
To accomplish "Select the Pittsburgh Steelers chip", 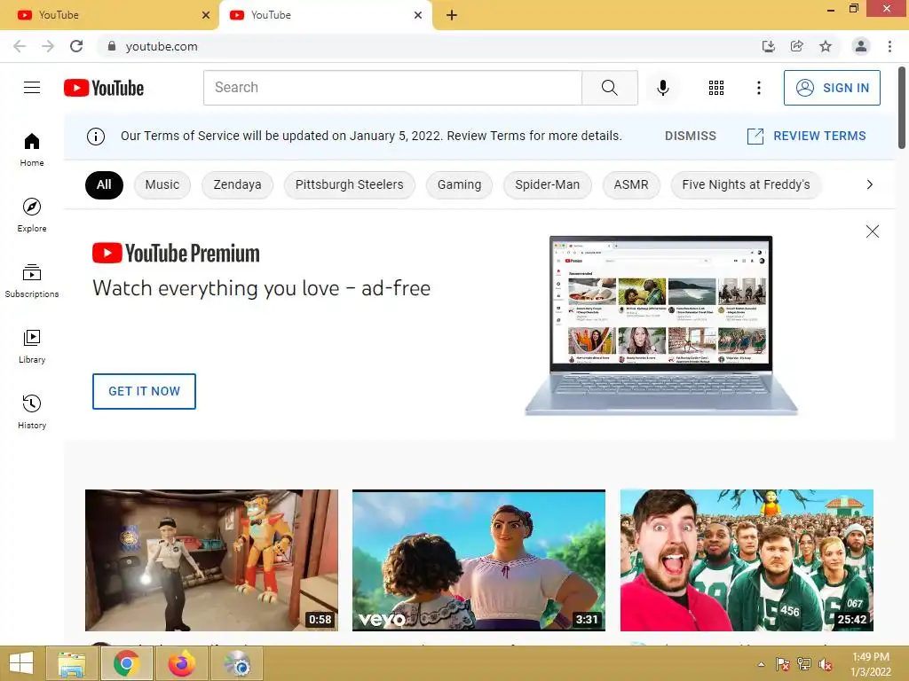I will click(x=349, y=184).
